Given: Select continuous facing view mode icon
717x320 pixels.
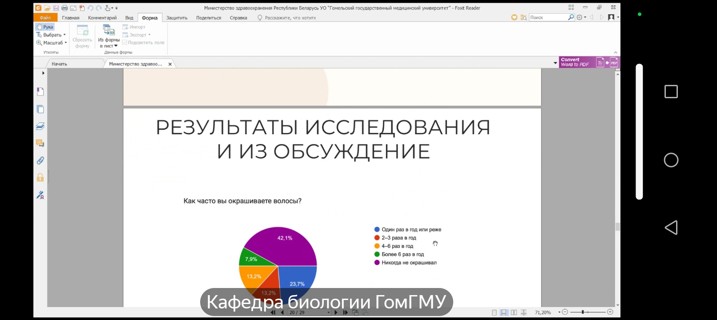Looking at the screenshot, I should click(x=524, y=312).
